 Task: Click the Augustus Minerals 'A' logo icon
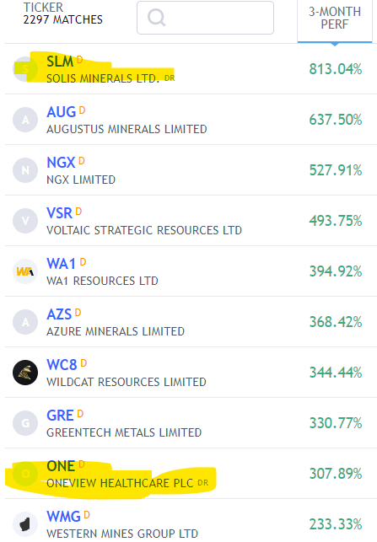coord(25,120)
